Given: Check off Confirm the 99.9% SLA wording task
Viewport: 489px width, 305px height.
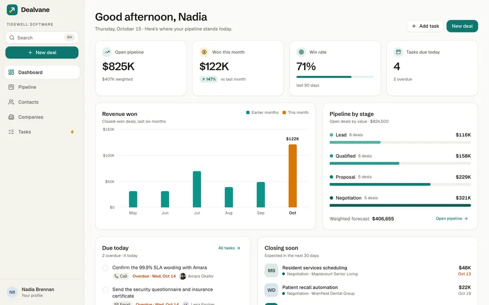Looking at the screenshot, I should [105, 268].
